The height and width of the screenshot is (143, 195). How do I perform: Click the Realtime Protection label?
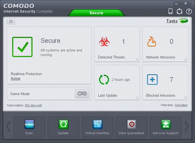pos(27,74)
